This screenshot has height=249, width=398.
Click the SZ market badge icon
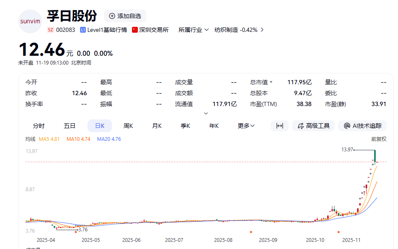50,30
